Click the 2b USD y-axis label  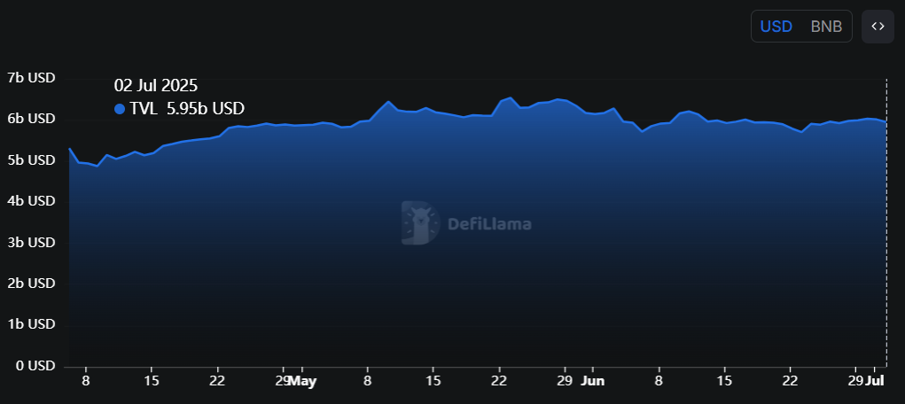point(31,284)
